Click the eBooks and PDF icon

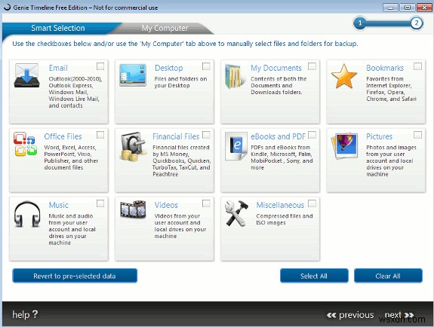tap(235, 146)
